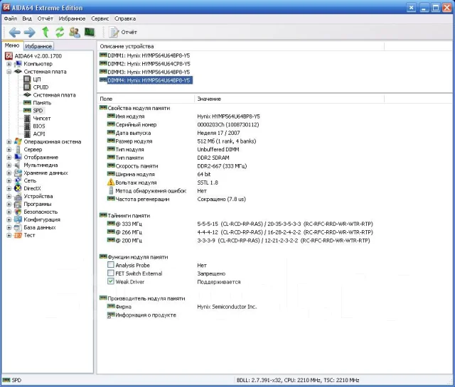This screenshot has width=455, height=387.
Task: Click the Хранение данных drive icon
Action: coord(18,173)
